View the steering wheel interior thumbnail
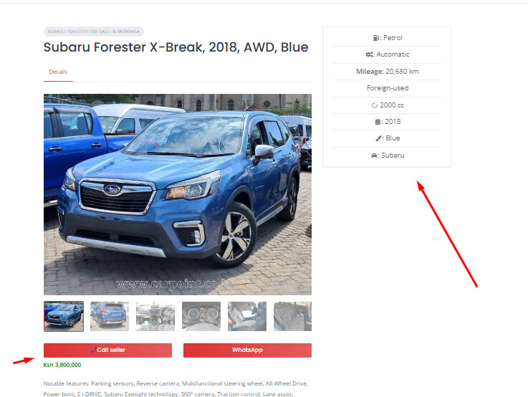The height and width of the screenshot is (397, 528). coord(155,317)
